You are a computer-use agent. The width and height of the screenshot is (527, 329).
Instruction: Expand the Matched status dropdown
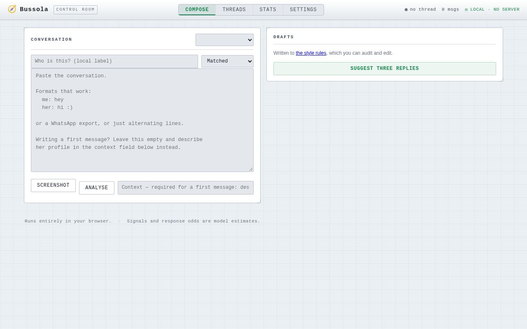[227, 61]
